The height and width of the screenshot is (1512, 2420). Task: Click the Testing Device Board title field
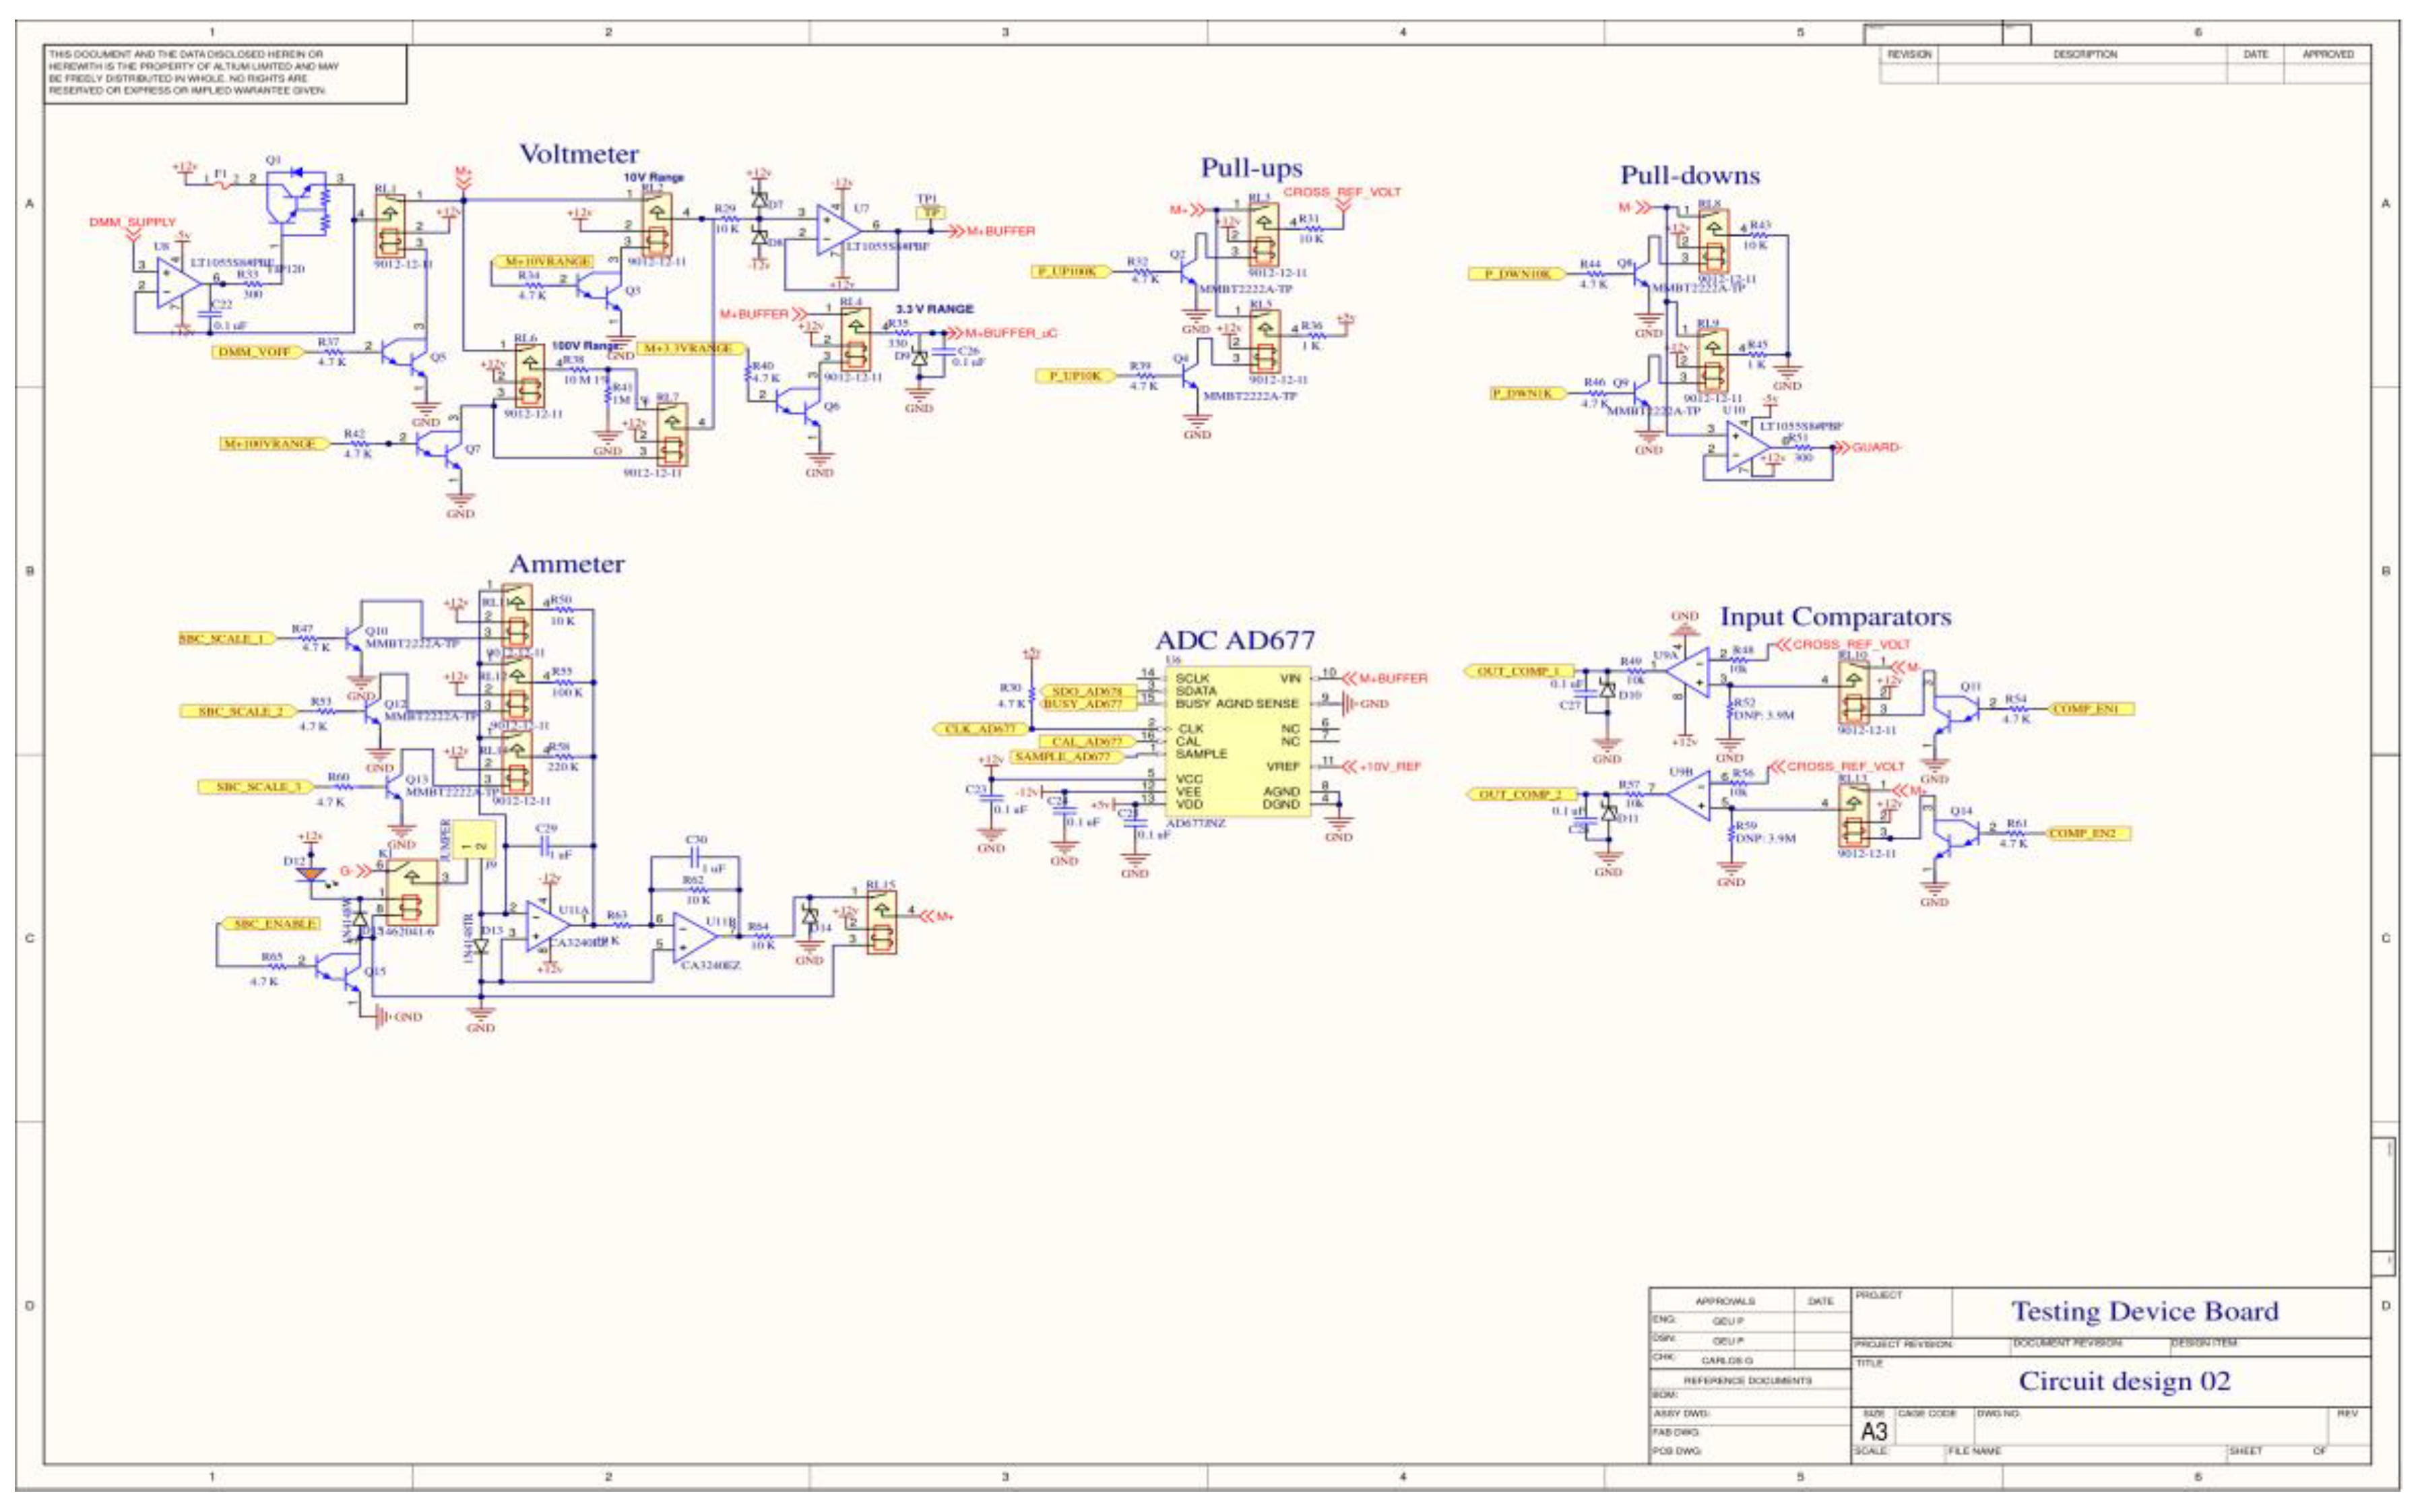click(x=2144, y=1311)
